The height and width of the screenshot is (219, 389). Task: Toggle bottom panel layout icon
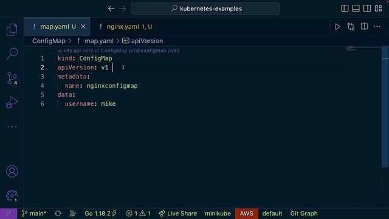click(356, 9)
